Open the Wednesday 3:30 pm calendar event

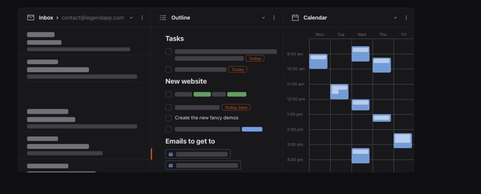(360, 156)
